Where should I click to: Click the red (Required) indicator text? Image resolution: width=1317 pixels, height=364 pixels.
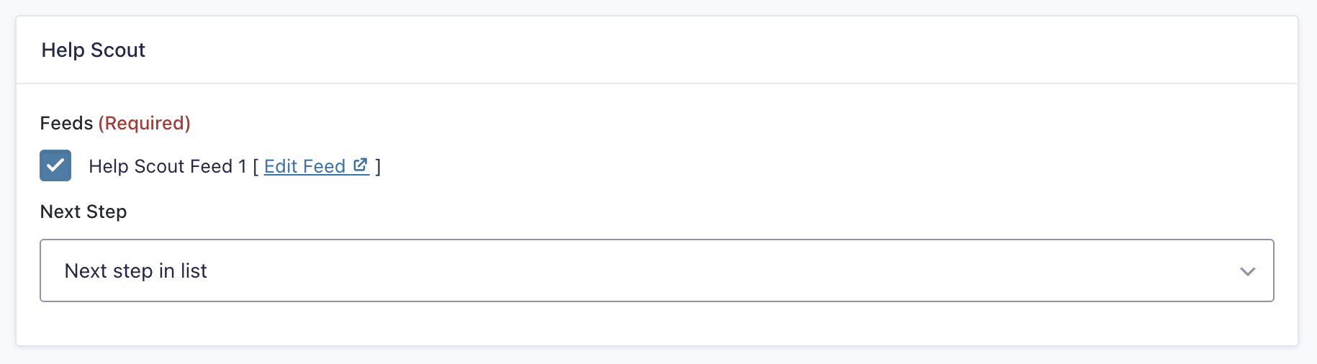click(x=145, y=124)
